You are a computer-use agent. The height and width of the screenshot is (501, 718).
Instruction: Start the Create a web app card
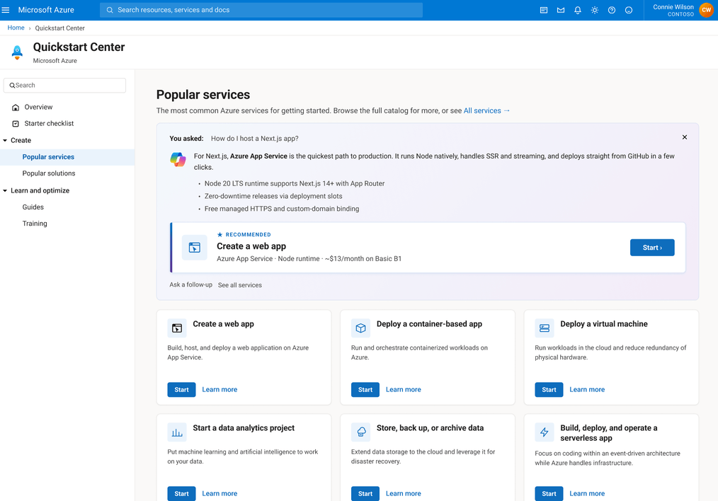pyautogui.click(x=181, y=390)
